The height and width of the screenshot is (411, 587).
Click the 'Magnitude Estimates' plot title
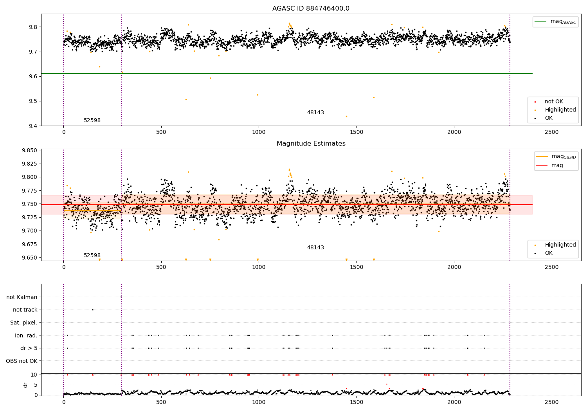pos(311,144)
